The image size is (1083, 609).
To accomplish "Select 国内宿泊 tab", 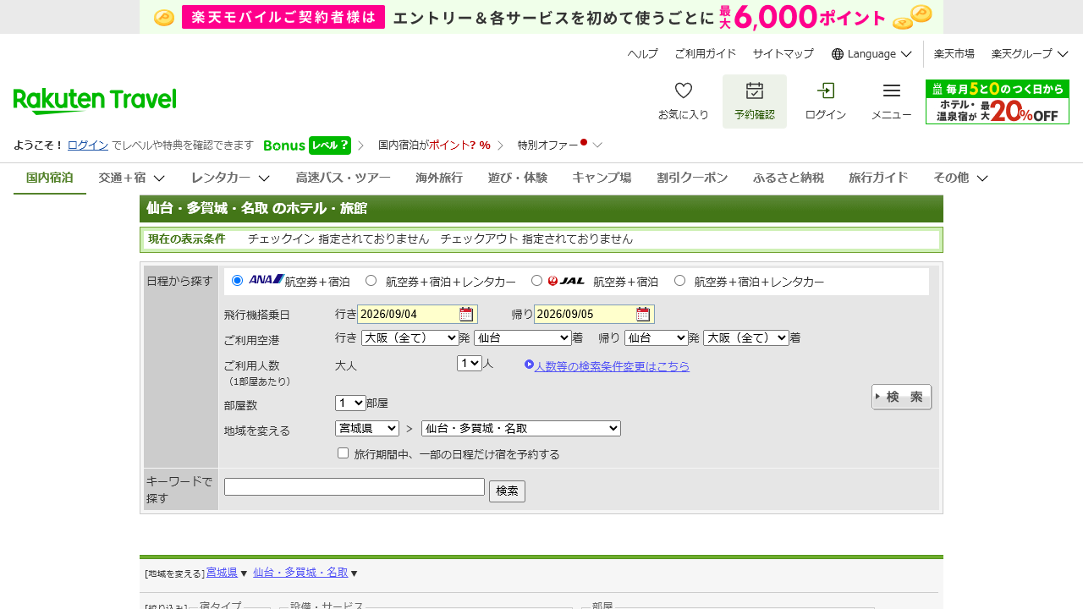I will [50, 178].
